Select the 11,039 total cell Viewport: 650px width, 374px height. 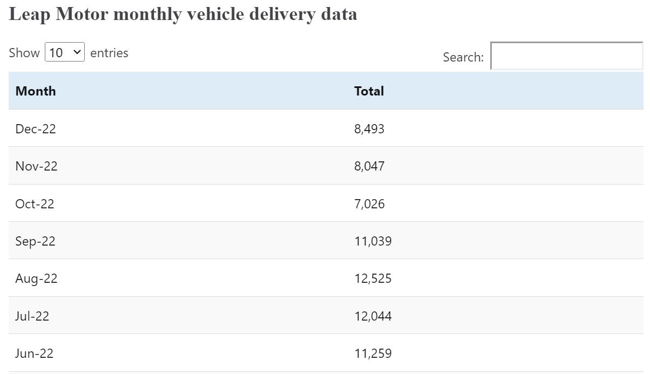pos(373,241)
